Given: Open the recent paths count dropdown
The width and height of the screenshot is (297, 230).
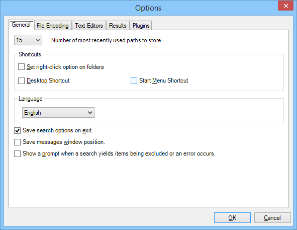Looking at the screenshot, I should [x=28, y=40].
